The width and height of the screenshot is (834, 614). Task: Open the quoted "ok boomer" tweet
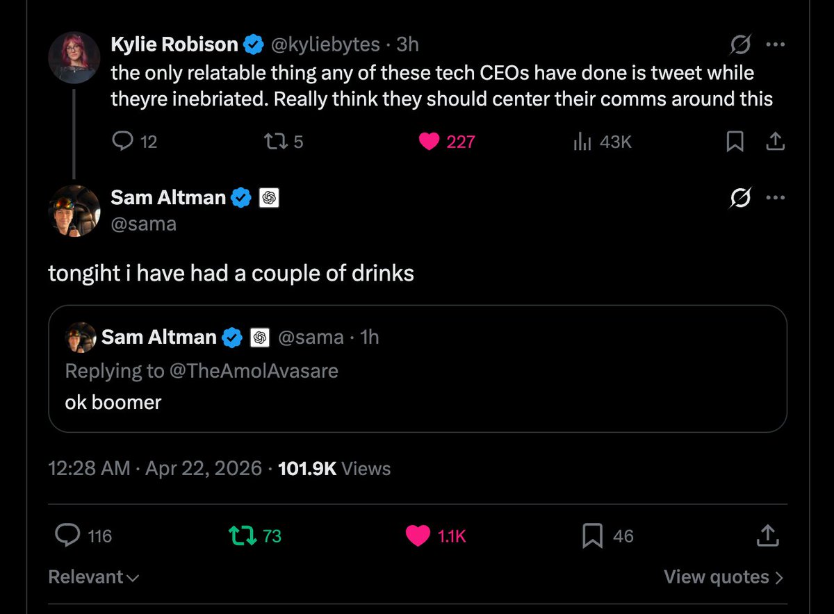click(x=417, y=403)
